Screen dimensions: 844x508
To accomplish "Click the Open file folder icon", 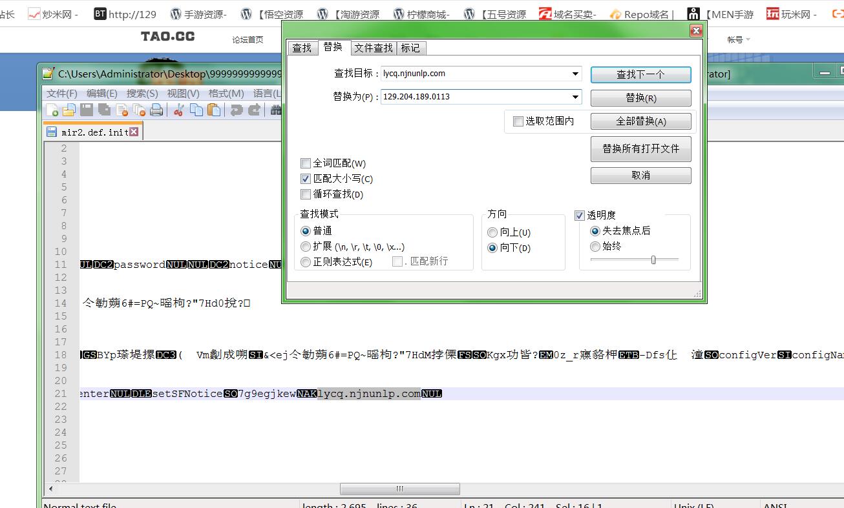I will tap(69, 110).
